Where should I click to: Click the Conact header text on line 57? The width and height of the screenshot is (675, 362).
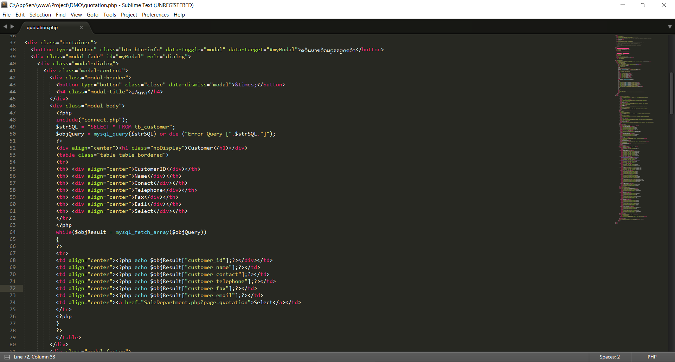144,183
